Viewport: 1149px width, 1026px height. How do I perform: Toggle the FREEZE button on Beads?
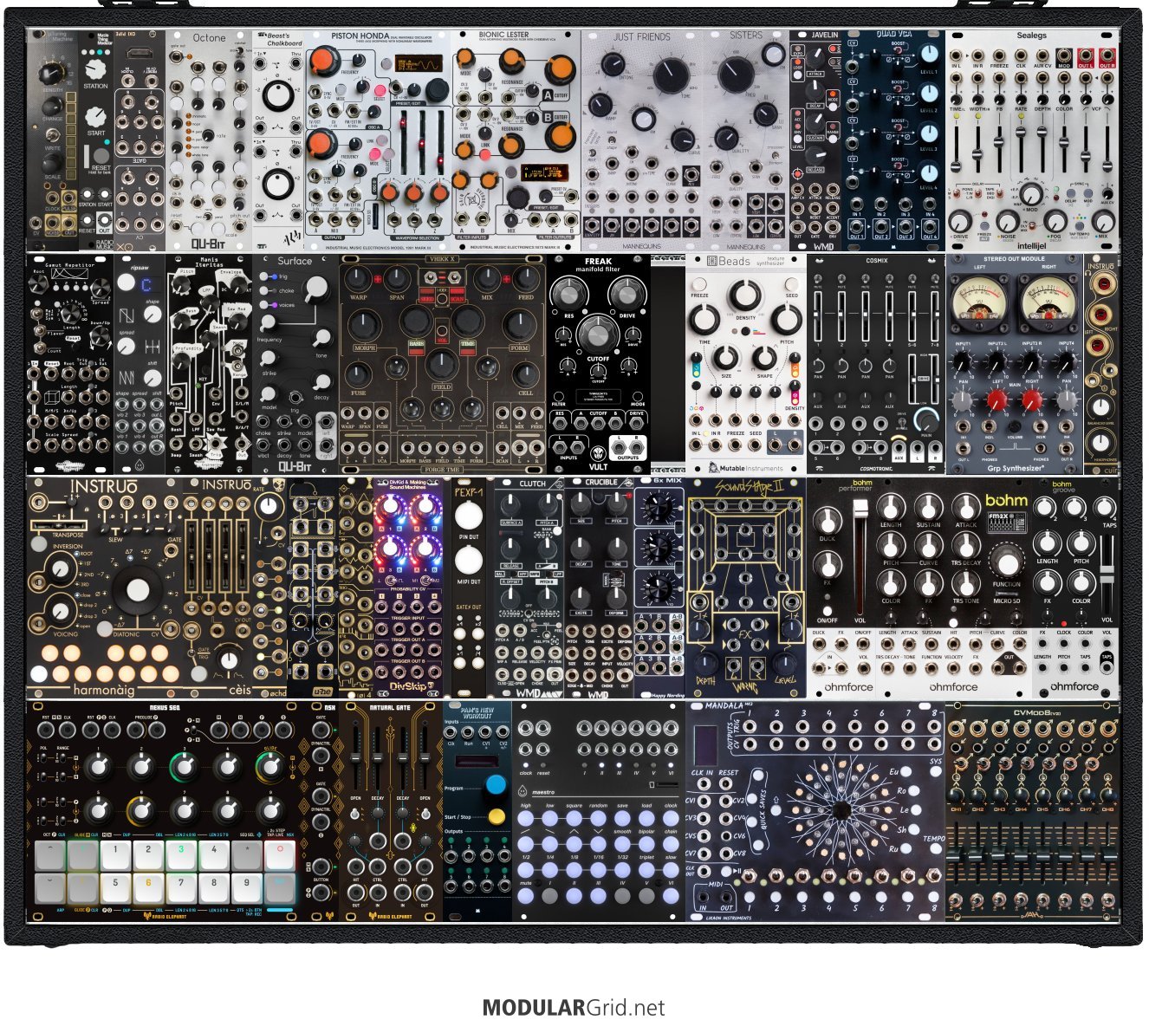click(x=699, y=284)
